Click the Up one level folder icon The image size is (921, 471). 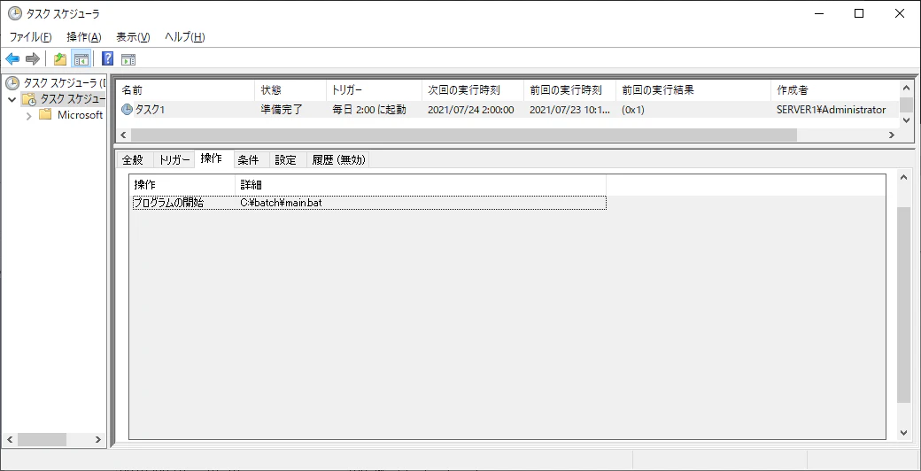(x=60, y=58)
